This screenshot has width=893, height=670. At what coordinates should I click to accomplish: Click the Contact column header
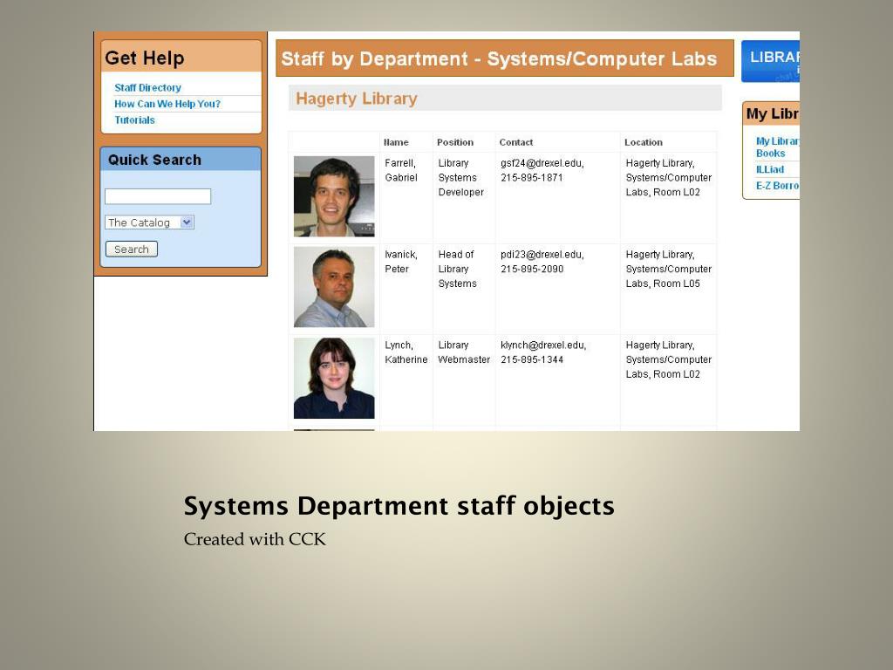[516, 142]
